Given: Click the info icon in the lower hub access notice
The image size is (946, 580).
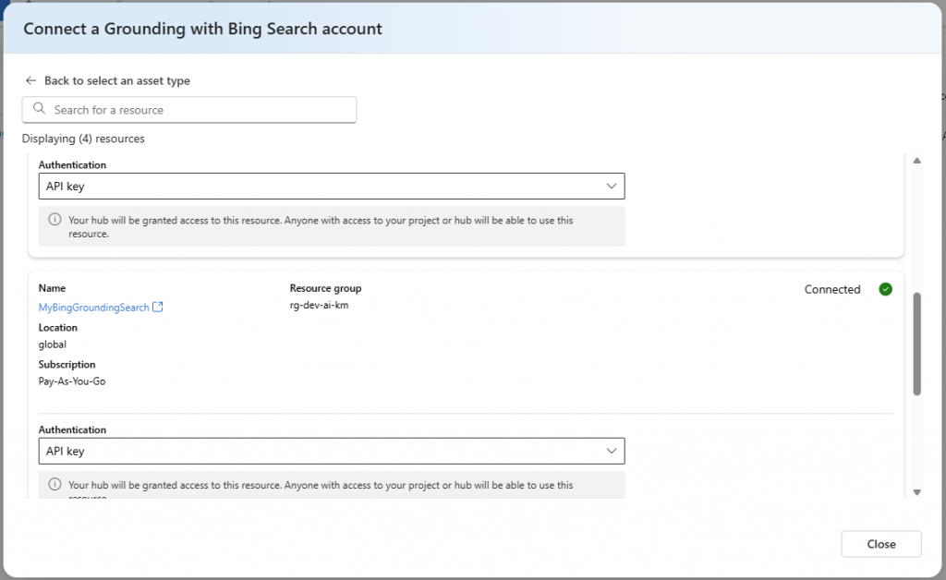Looking at the screenshot, I should [x=55, y=485].
